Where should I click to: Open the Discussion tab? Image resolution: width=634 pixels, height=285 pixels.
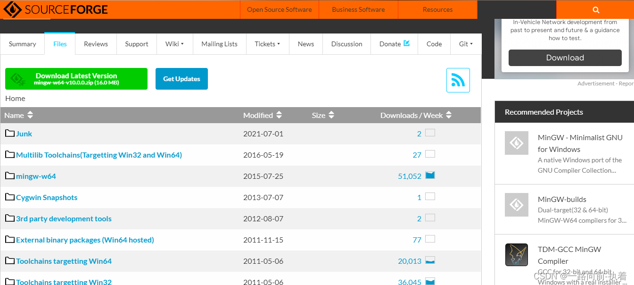tap(346, 44)
